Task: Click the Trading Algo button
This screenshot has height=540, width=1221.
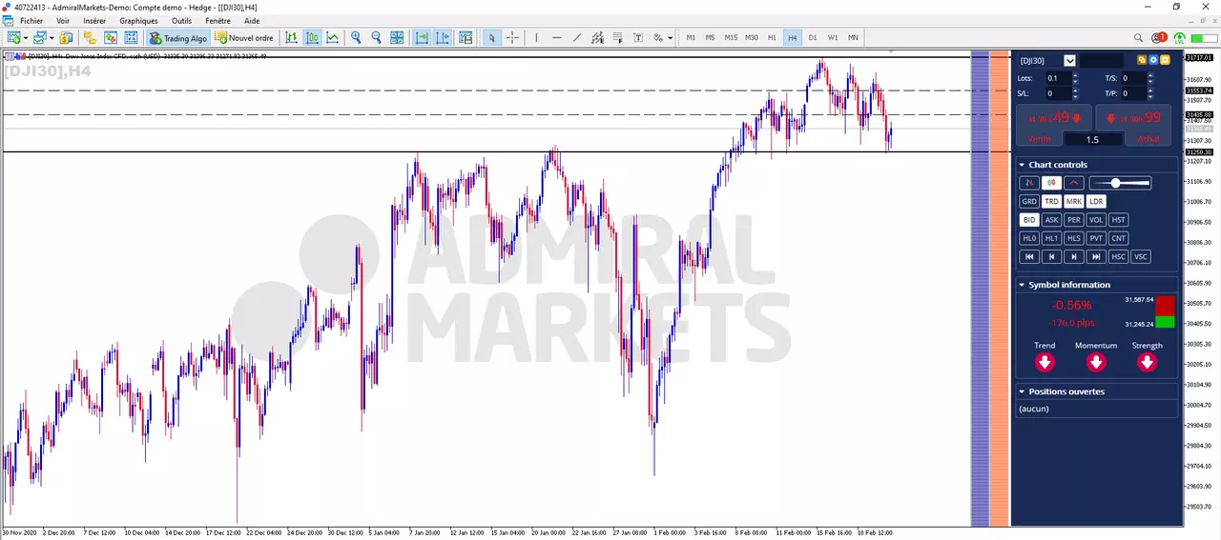Action: coord(178,38)
